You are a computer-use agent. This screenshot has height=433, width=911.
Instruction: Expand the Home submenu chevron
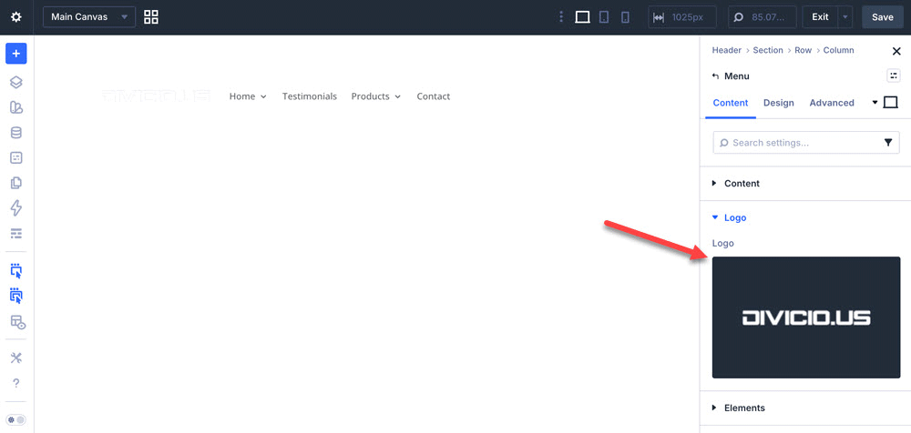coord(263,97)
